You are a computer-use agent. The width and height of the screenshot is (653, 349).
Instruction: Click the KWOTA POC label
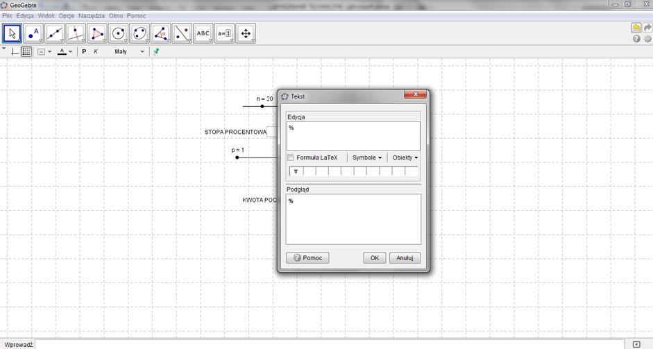tap(260, 201)
